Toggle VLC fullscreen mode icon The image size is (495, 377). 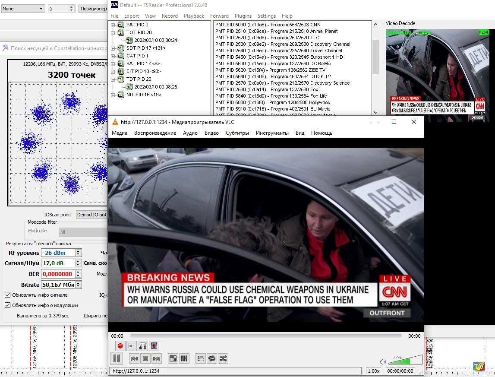[173, 358]
